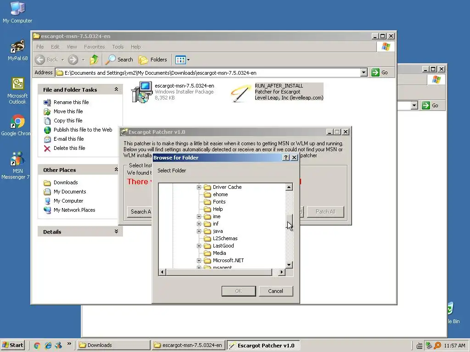
Task: Select the L2Schemas folder
Action: click(225, 238)
